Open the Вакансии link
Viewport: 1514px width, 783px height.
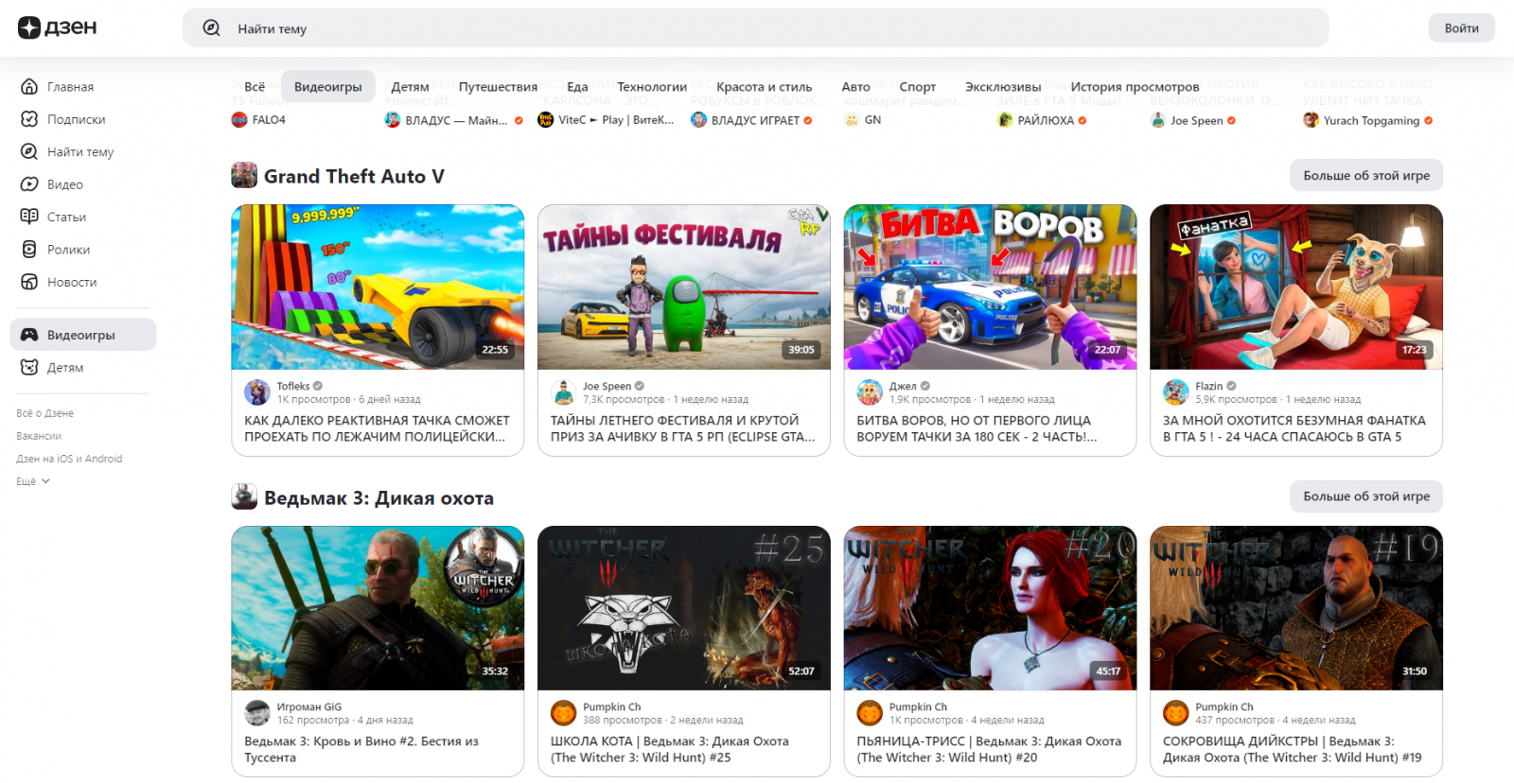pos(39,436)
